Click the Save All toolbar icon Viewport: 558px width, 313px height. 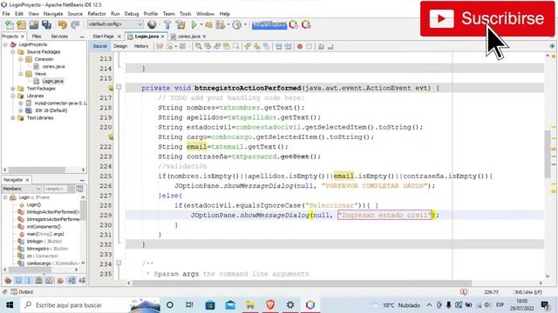click(x=46, y=24)
